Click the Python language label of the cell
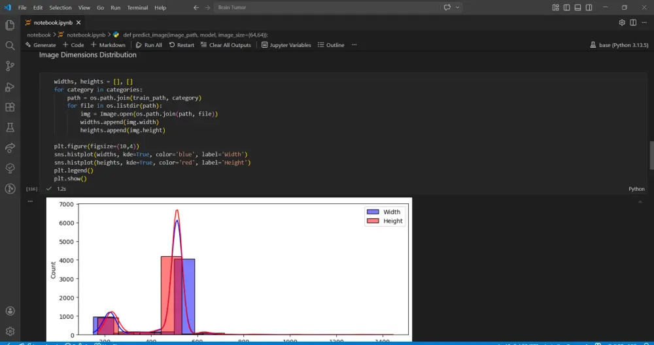Image resolution: width=654 pixels, height=345 pixels. [x=636, y=189]
